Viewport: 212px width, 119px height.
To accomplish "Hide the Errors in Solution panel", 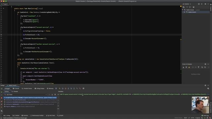I will click(208, 64).
